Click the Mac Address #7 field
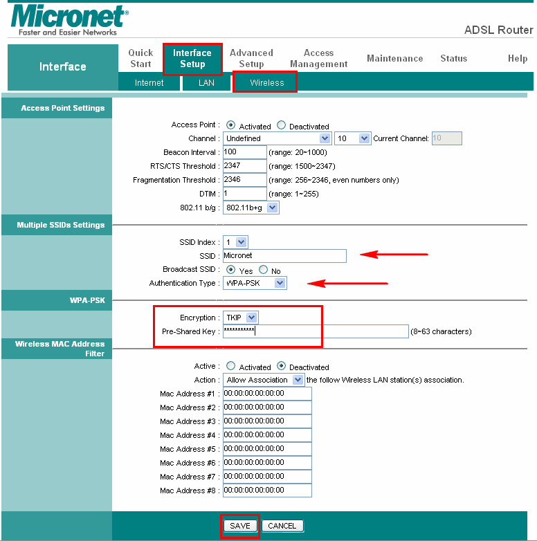Screen dimensions: 537x541 [267, 477]
